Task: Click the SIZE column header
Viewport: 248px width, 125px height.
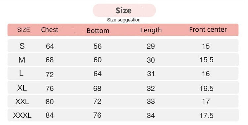Action: pyautogui.click(x=23, y=30)
